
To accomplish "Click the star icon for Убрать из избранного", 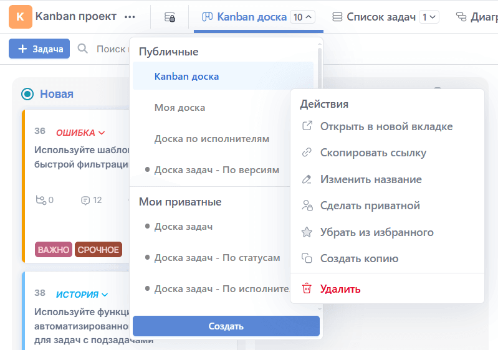I will pos(307,232).
